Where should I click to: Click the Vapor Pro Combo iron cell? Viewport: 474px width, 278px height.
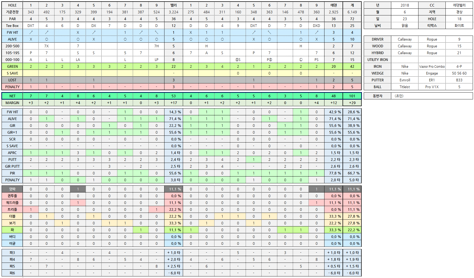tap(432, 66)
